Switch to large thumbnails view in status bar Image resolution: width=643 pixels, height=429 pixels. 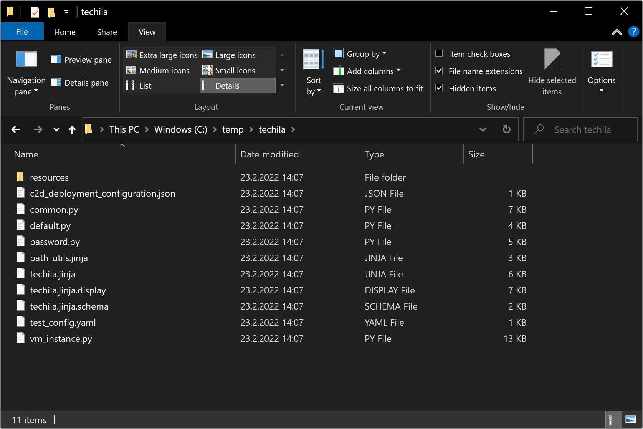630,419
